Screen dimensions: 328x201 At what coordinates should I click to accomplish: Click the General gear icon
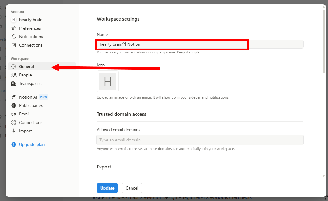[14, 66]
